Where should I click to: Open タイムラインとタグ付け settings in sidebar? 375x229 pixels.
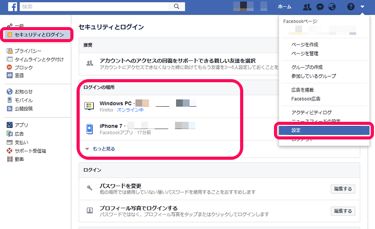39,59
